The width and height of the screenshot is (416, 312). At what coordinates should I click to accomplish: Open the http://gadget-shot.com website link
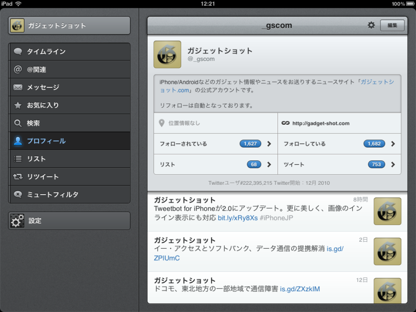coord(321,123)
